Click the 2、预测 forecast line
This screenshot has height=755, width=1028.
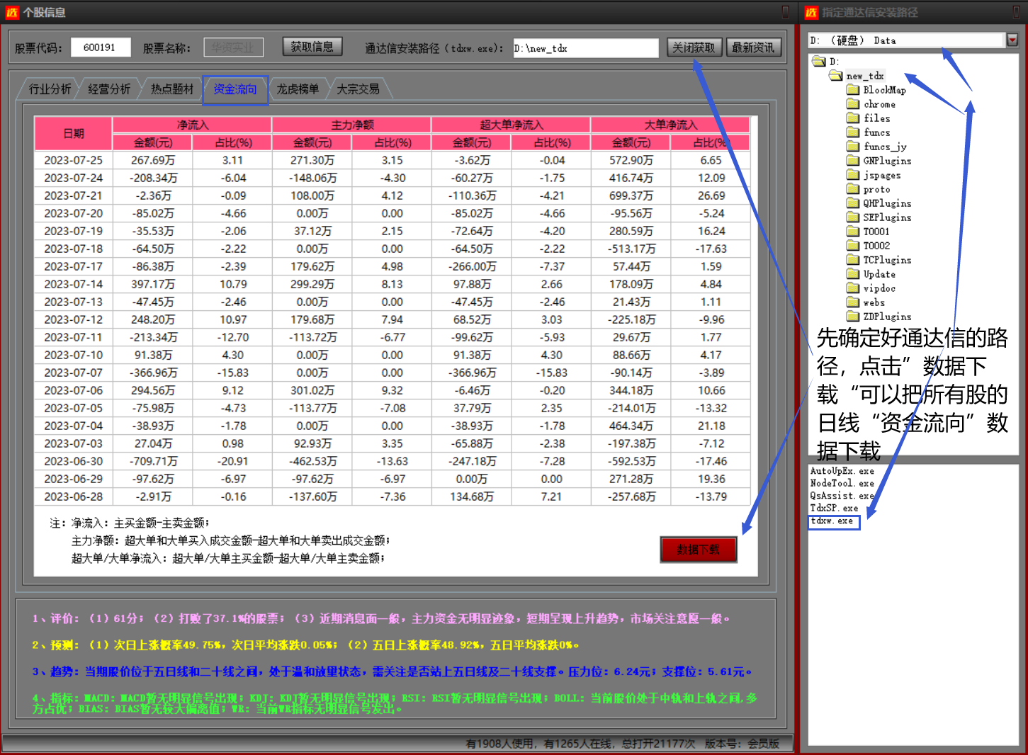[305, 645]
